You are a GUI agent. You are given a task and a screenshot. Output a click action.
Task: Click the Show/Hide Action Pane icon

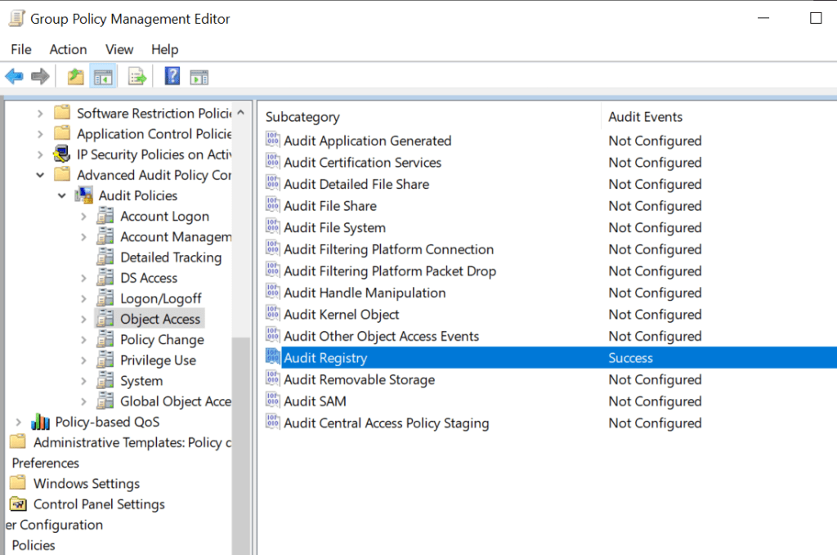point(199,77)
